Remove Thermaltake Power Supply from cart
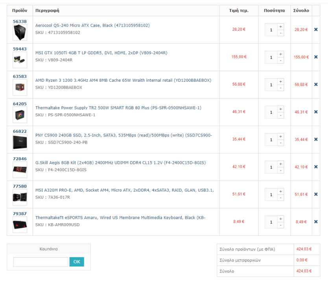The image size is (328, 283). coord(316,112)
